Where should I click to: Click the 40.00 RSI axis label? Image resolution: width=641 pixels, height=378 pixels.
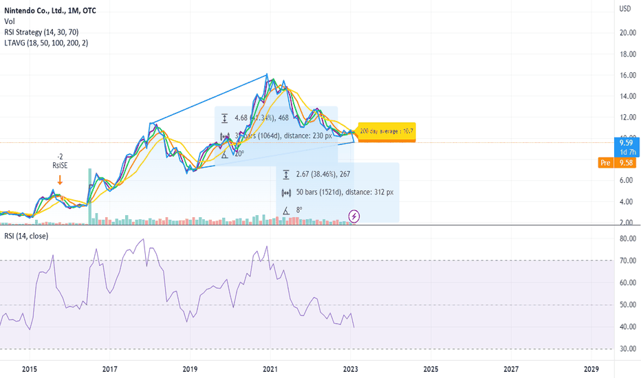coord(628,327)
